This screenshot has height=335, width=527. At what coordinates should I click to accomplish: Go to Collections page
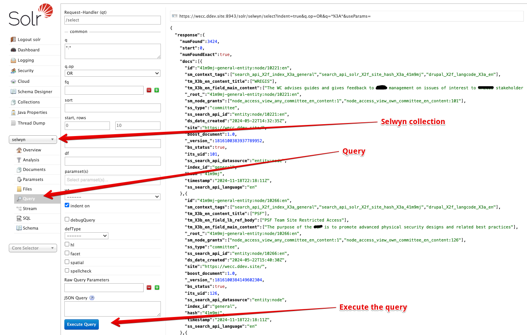[x=29, y=102]
